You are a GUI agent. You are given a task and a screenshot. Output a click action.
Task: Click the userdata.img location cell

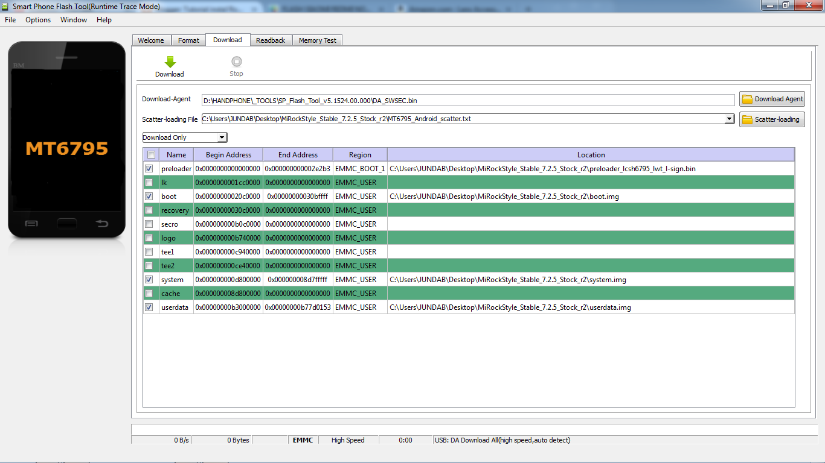coord(591,307)
